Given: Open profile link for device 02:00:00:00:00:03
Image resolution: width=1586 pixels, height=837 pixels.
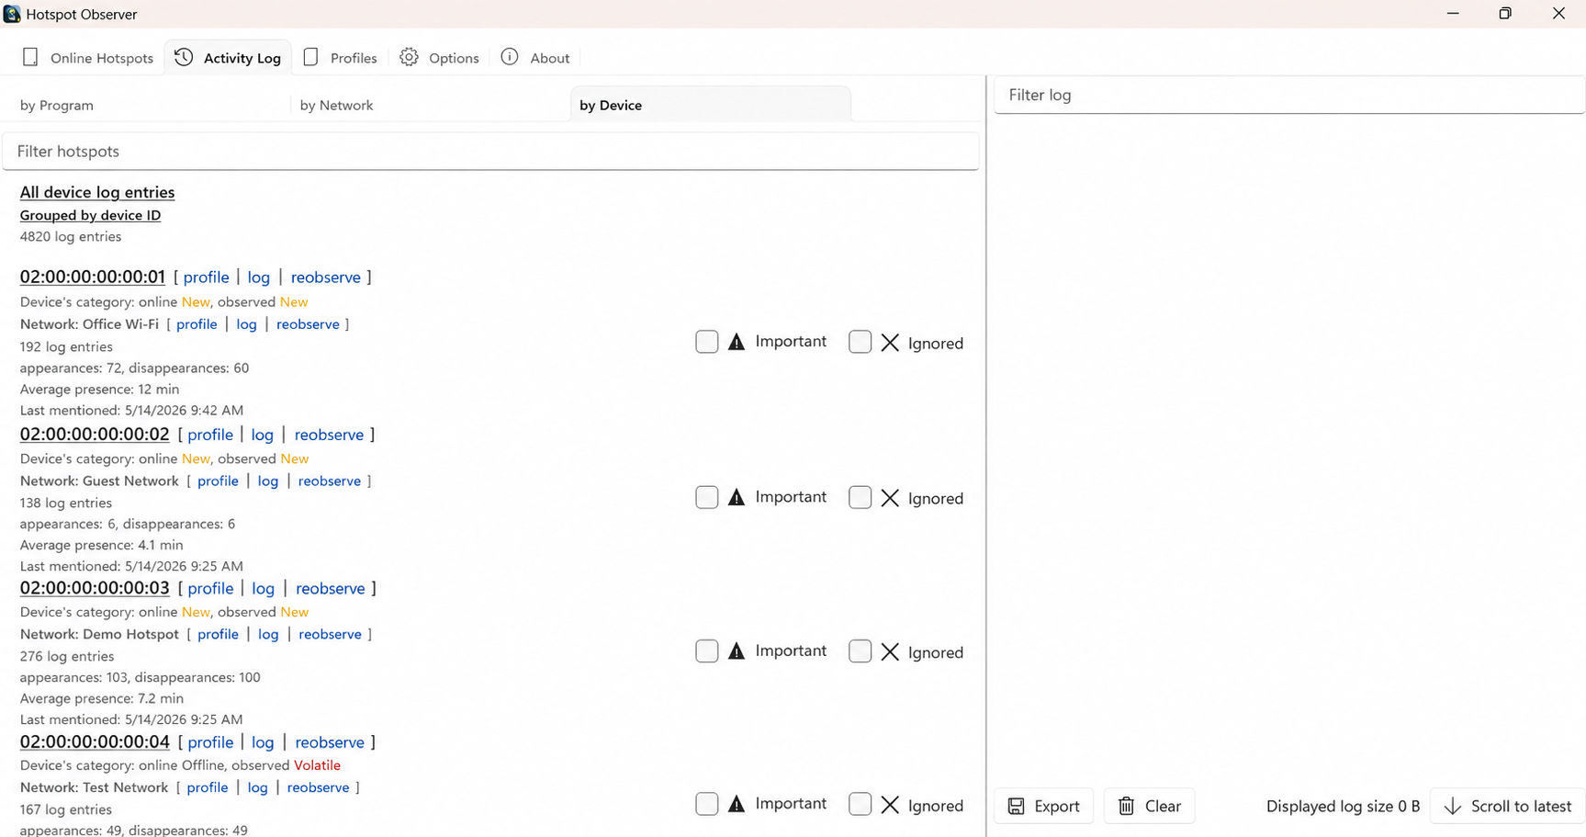Looking at the screenshot, I should pyautogui.click(x=210, y=589).
